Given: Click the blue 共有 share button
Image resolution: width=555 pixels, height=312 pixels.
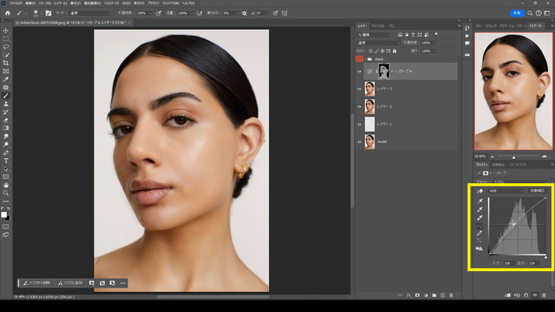Looking at the screenshot, I should 515,12.
